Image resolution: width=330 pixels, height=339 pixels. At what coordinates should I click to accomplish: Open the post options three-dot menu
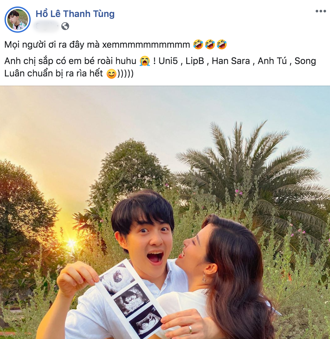click(321, 11)
